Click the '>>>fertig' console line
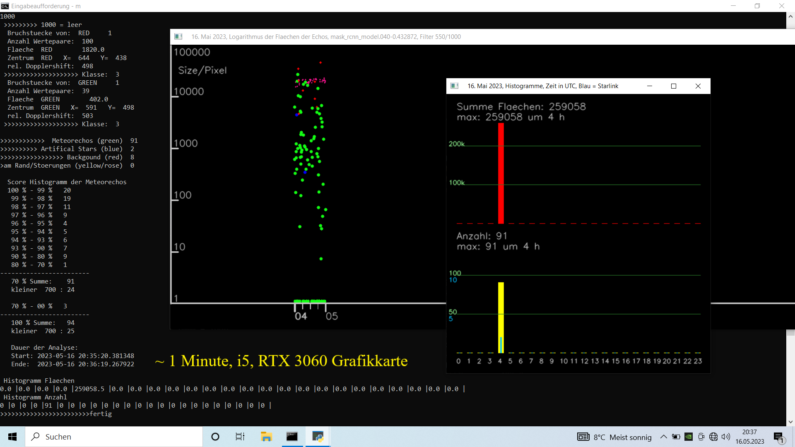This screenshot has height=447, width=795. [x=56, y=414]
